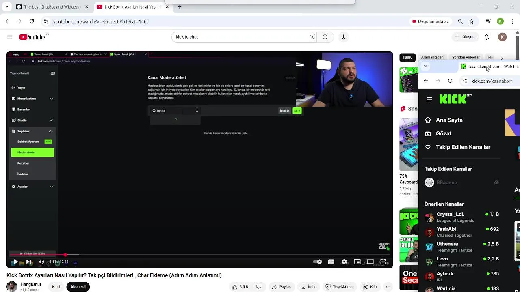Viewport: 520px width, 292px height.
Task: Open the Uthenera recommended channel
Action: 461,247
